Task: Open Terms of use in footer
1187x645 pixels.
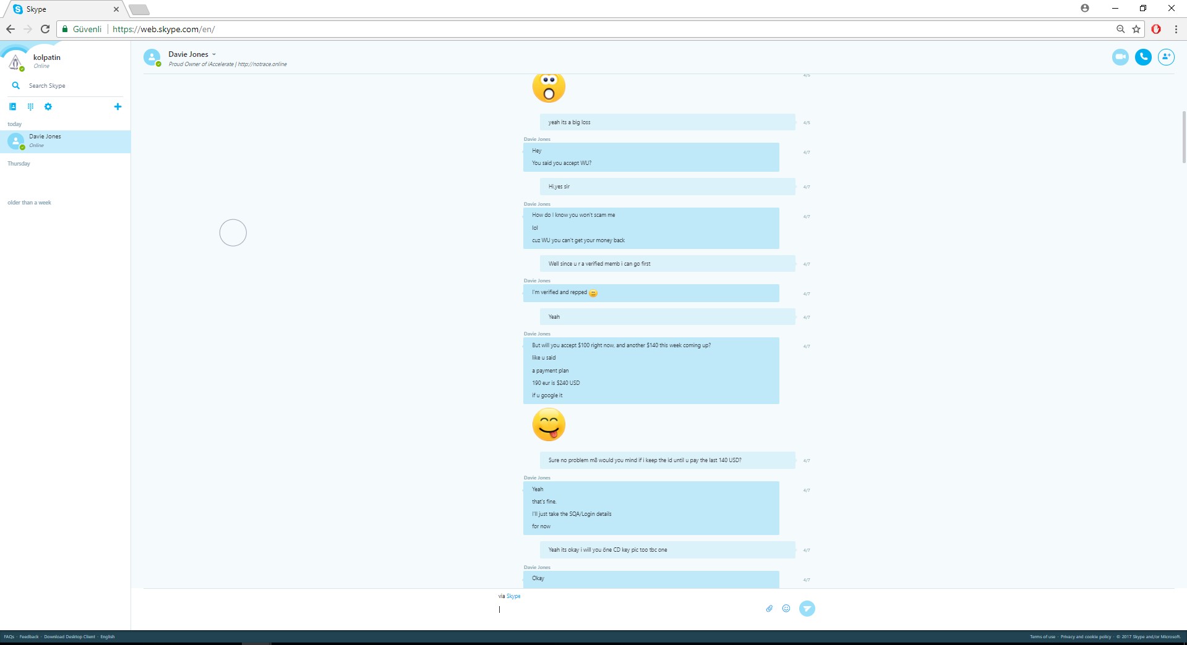Action: 1043,636
